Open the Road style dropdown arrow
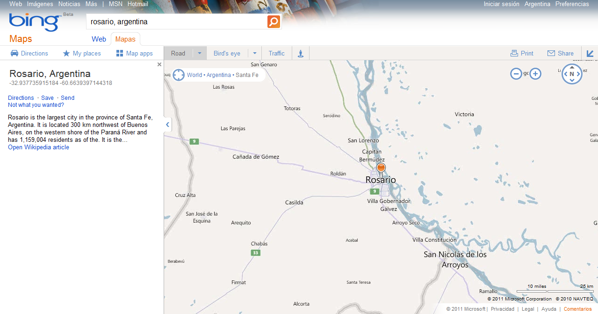 pyautogui.click(x=200, y=53)
